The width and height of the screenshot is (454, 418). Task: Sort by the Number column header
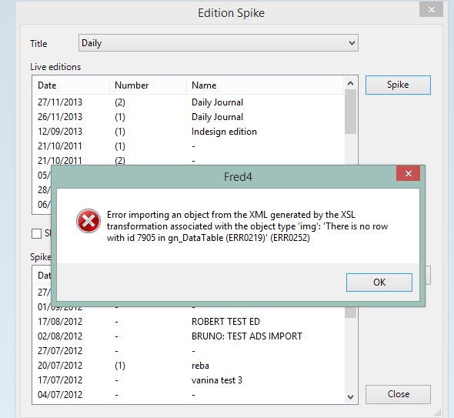149,85
